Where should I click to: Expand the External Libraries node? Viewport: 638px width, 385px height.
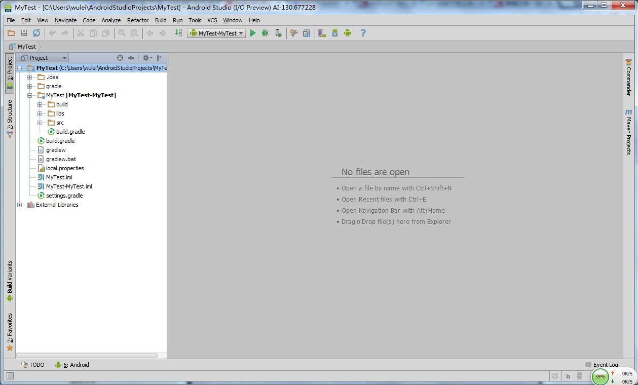click(x=20, y=205)
